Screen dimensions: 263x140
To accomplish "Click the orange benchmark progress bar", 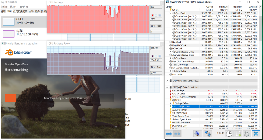I will 10,98.
